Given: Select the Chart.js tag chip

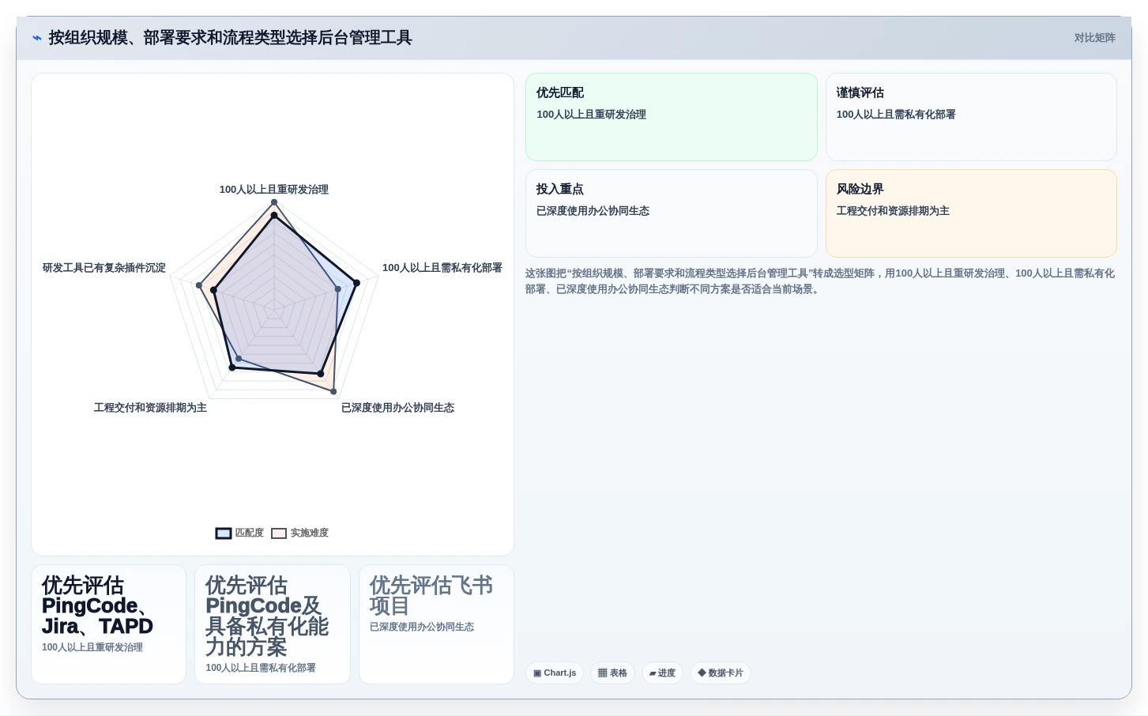Looking at the screenshot, I should coord(555,673).
